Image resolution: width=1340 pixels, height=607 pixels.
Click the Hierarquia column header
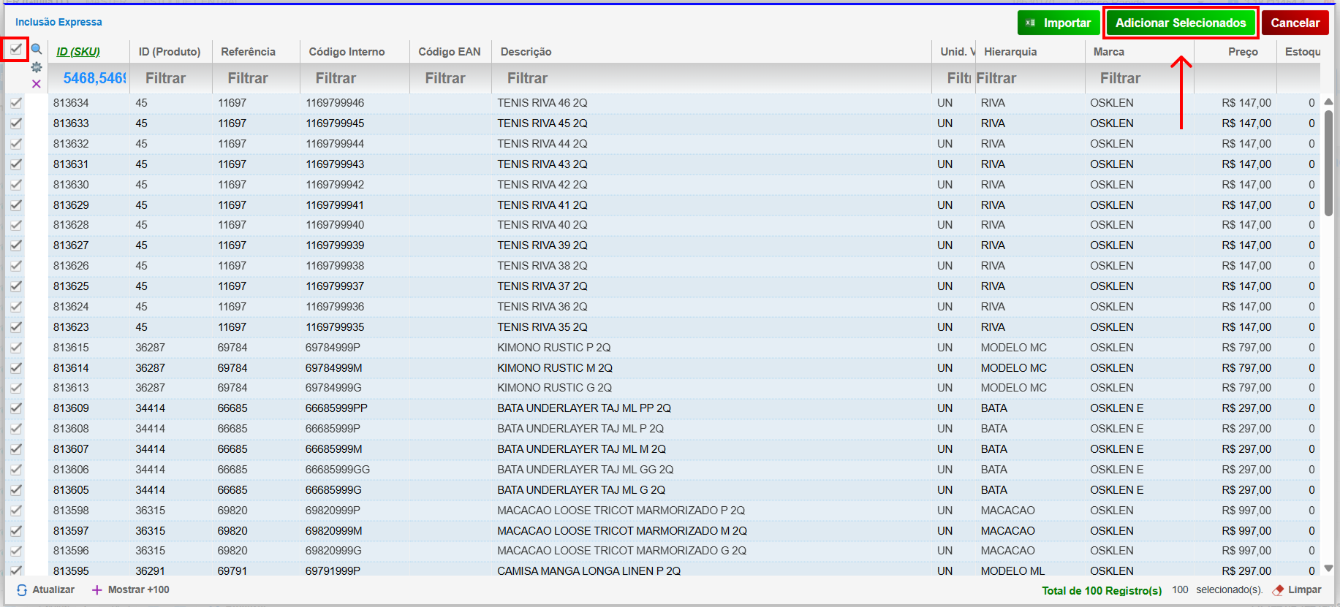coord(1010,52)
